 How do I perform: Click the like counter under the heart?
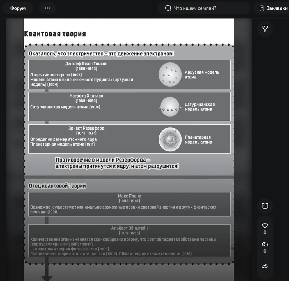(265, 232)
